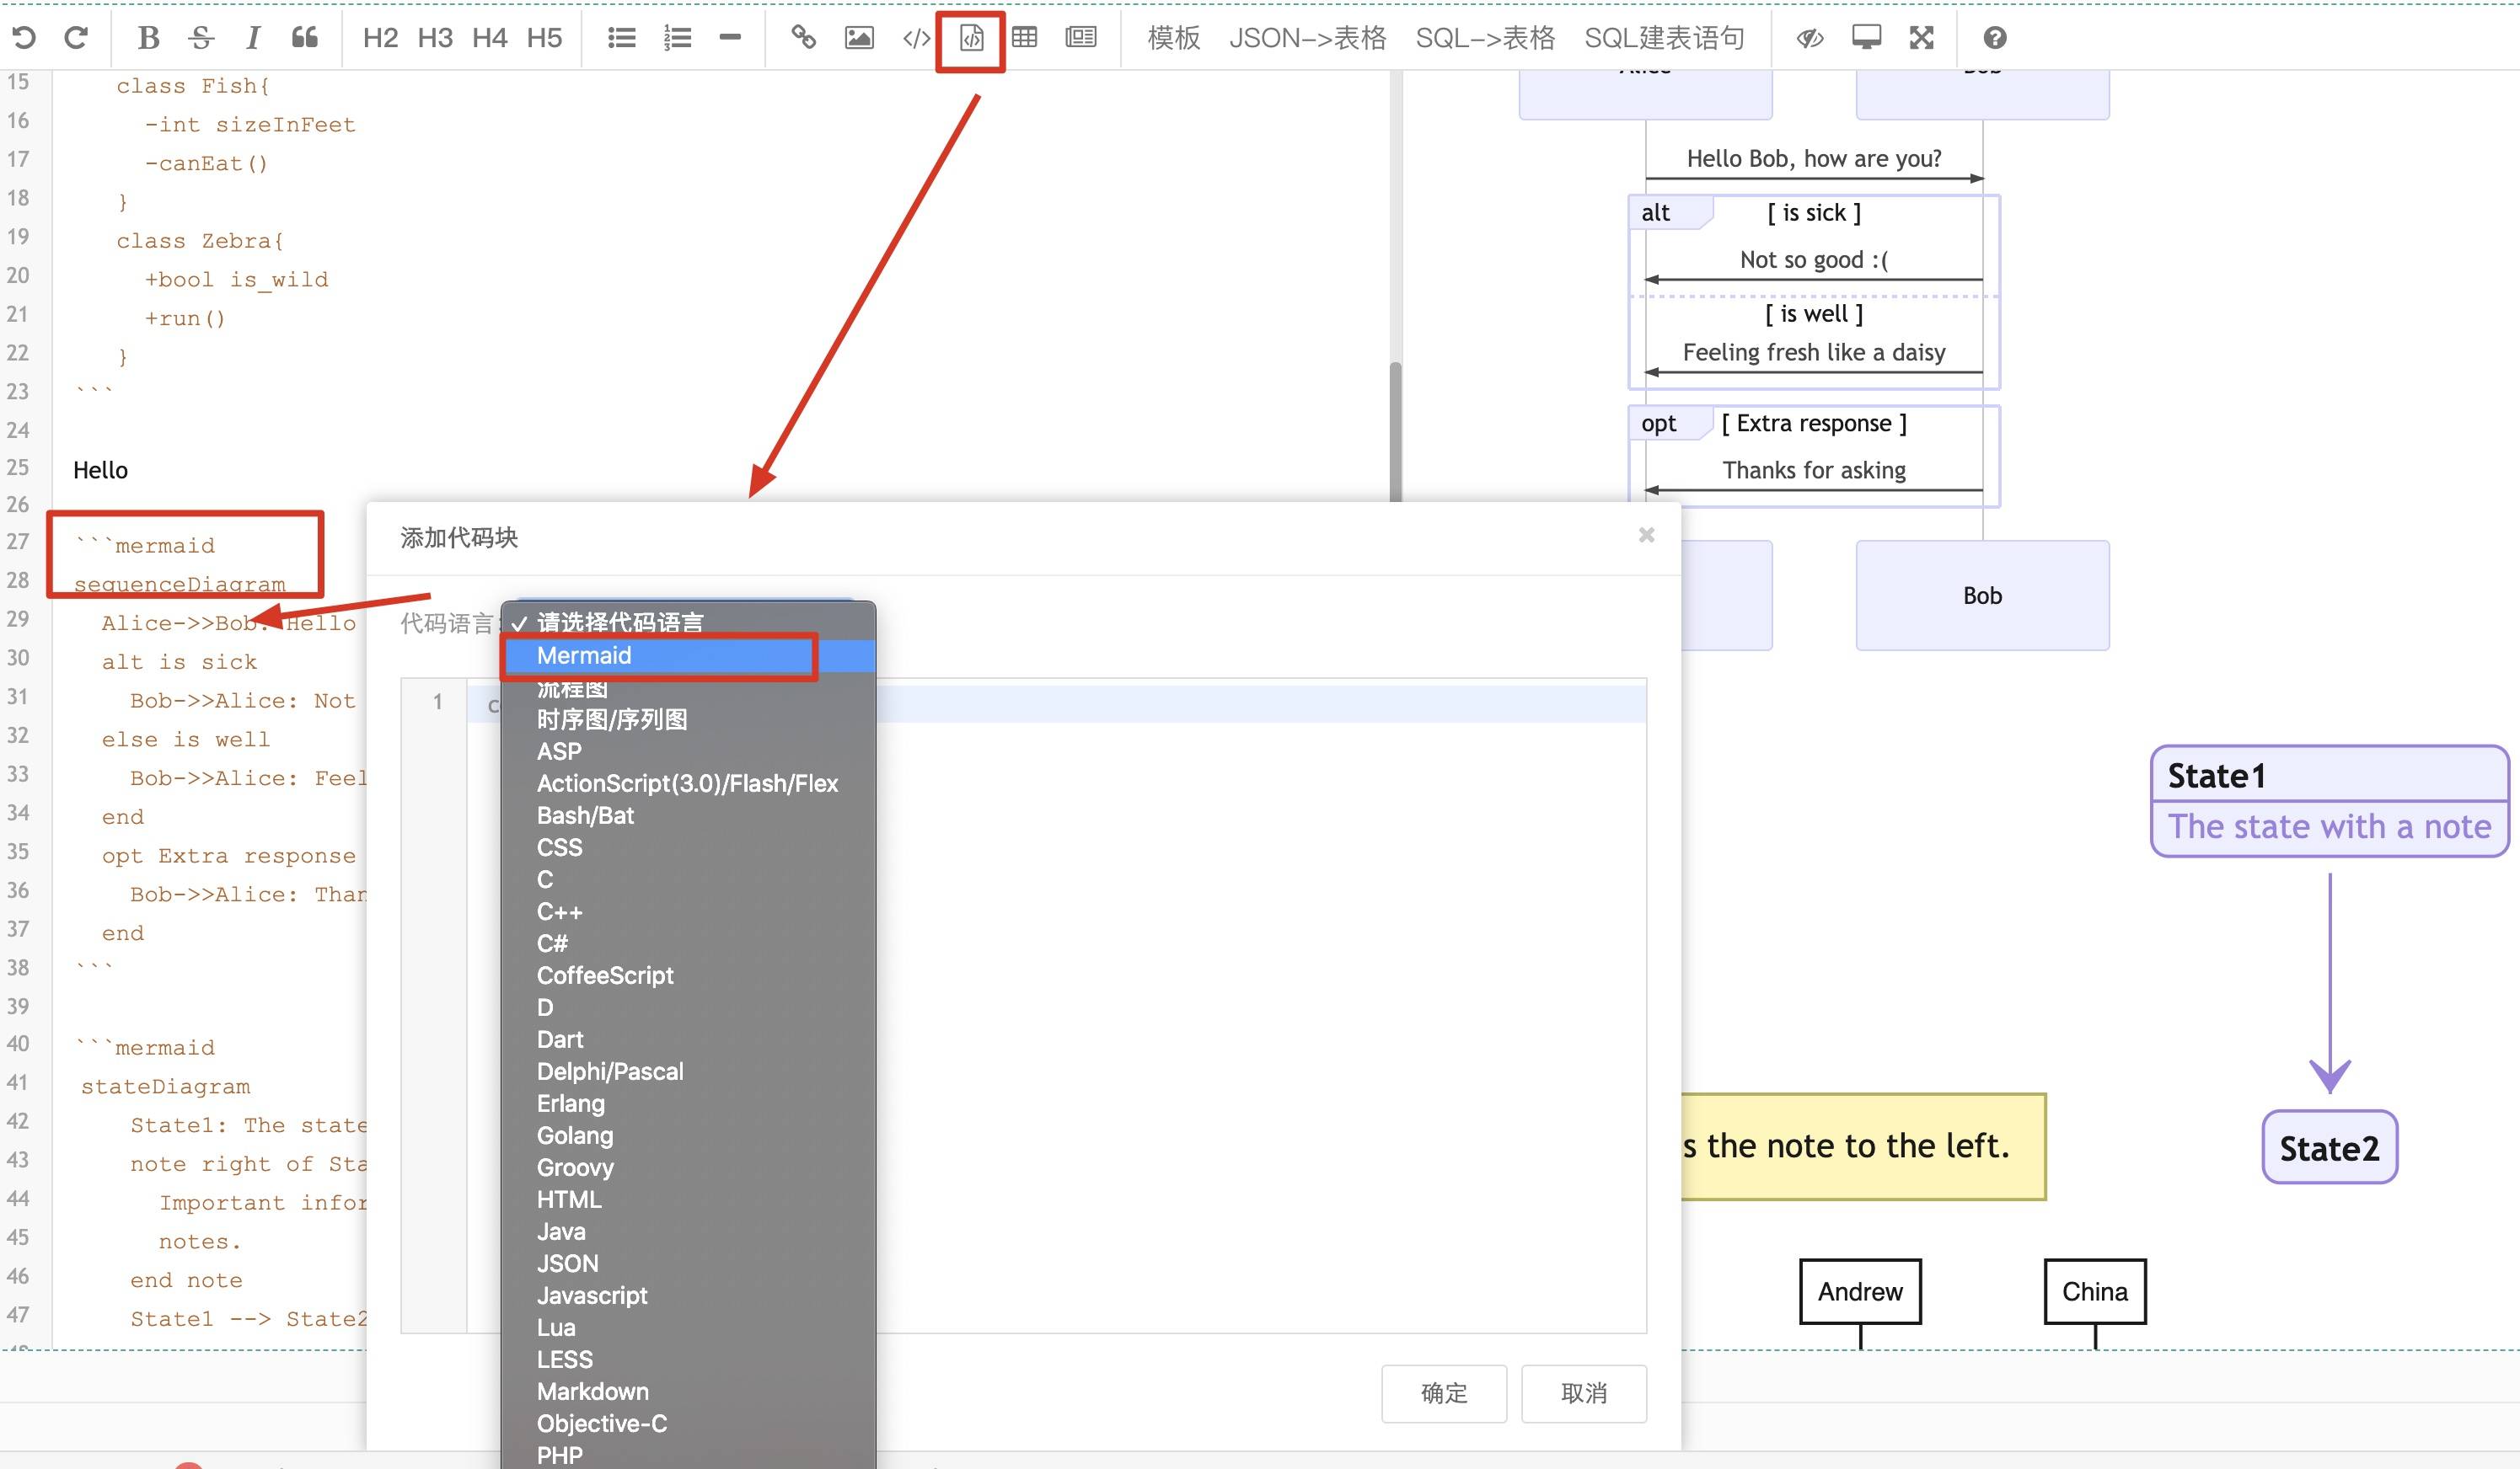
Task: Click SQL->表格 converter
Action: (x=1485, y=38)
